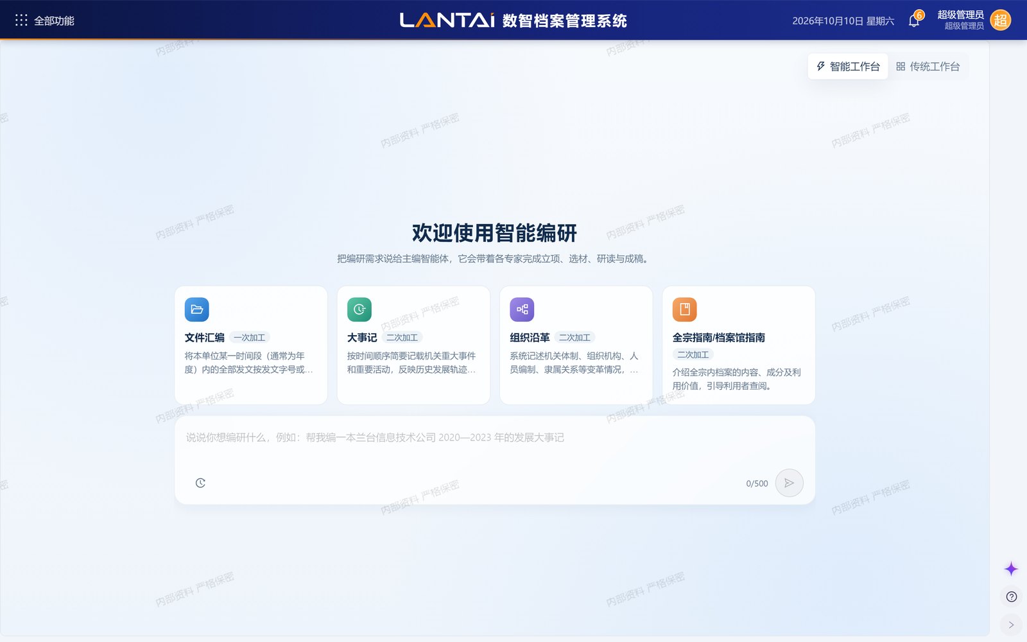Click the 文件汇编 description text
The image size is (1027, 642).
click(x=250, y=363)
